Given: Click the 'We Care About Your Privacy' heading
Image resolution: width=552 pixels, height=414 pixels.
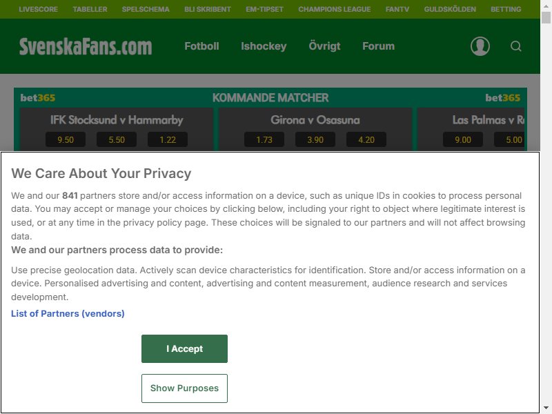Looking at the screenshot, I should (101, 174).
